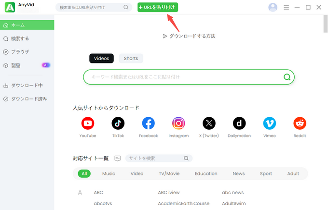
Task: Filter sites by Adult
Action: 293,173
